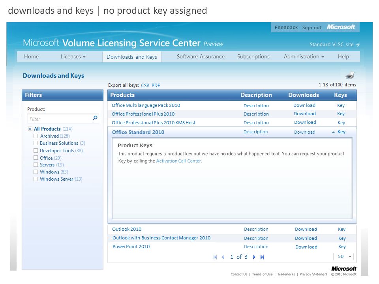Viewport: 379px width, 284px height.
Task: Check the Windows Server filter
Action: coord(36,179)
